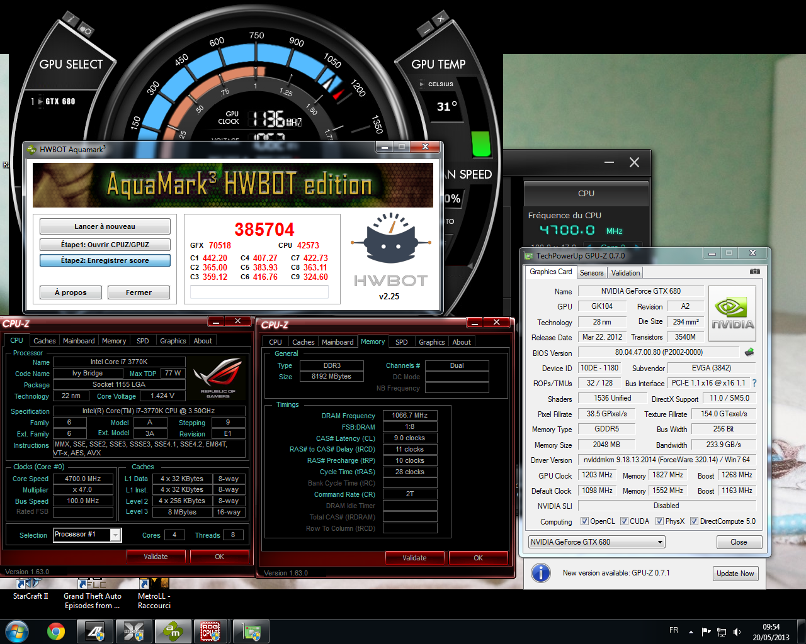
Task: Click Validate in memory CPU-Z window
Action: [x=414, y=558]
